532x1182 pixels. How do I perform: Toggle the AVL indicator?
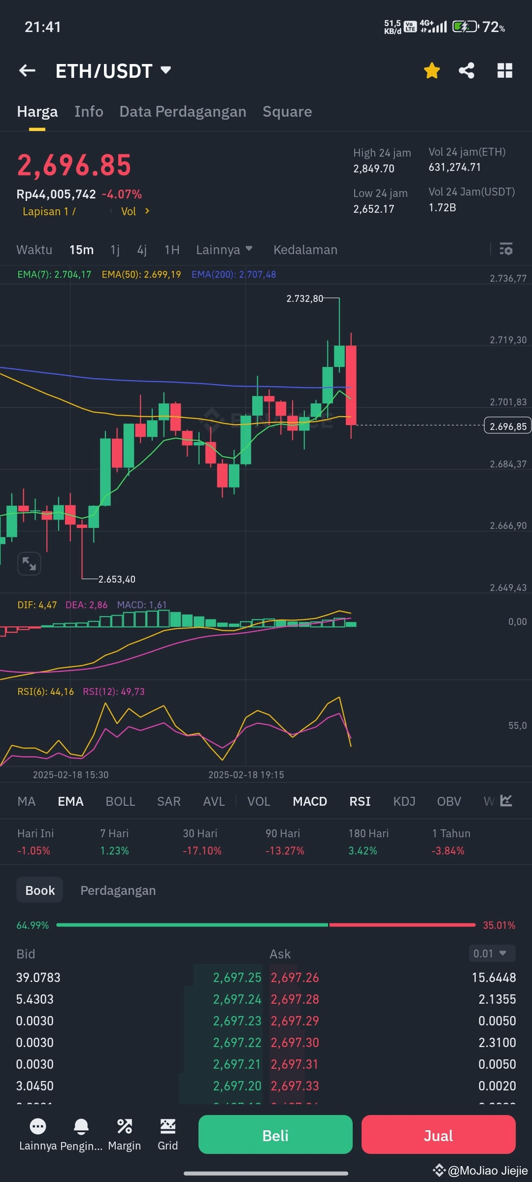(x=214, y=801)
